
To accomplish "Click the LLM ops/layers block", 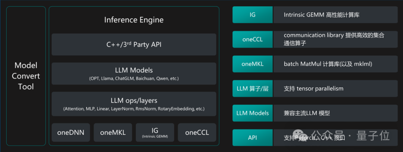I will (x=134, y=104).
